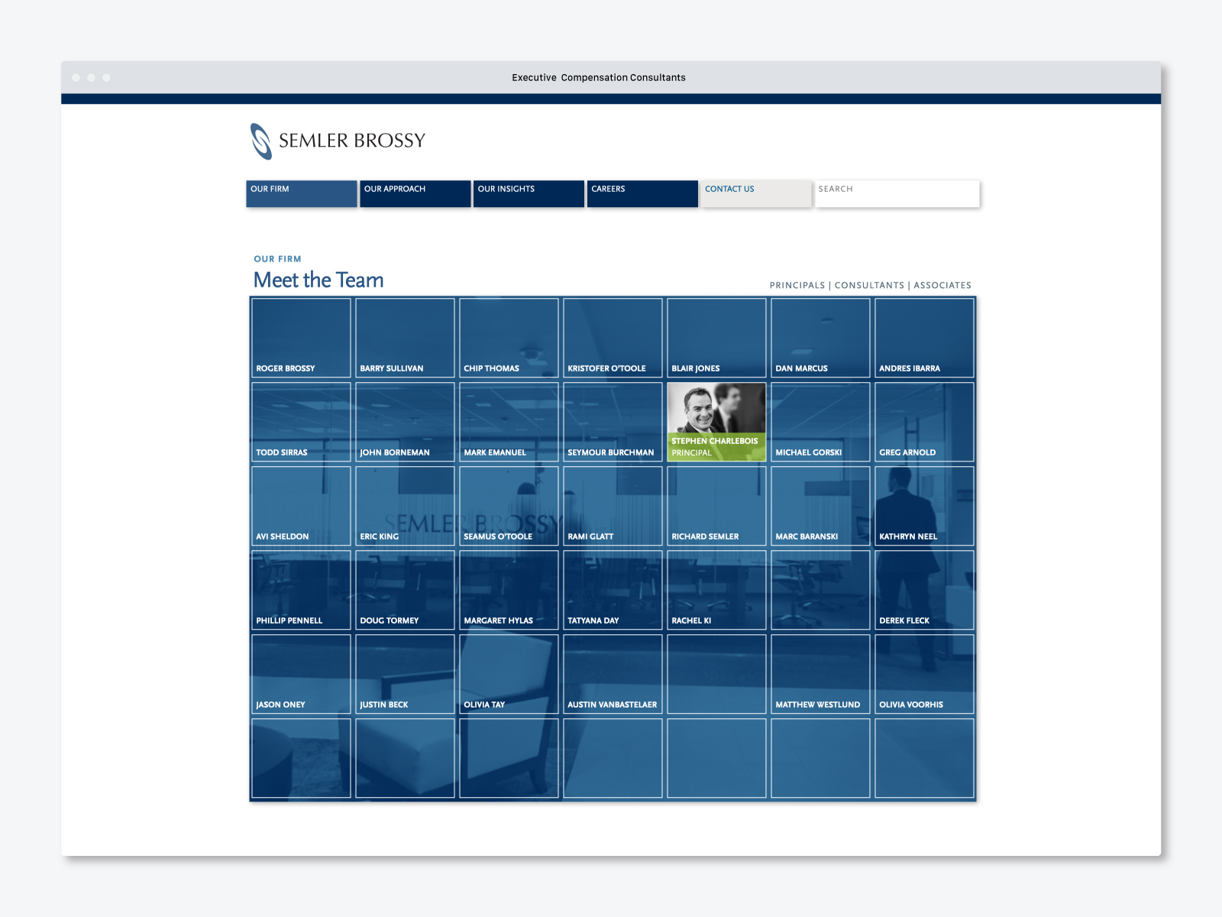Open the Andres Ibarra tile
Viewport: 1222px width, 917px height.
coord(924,338)
